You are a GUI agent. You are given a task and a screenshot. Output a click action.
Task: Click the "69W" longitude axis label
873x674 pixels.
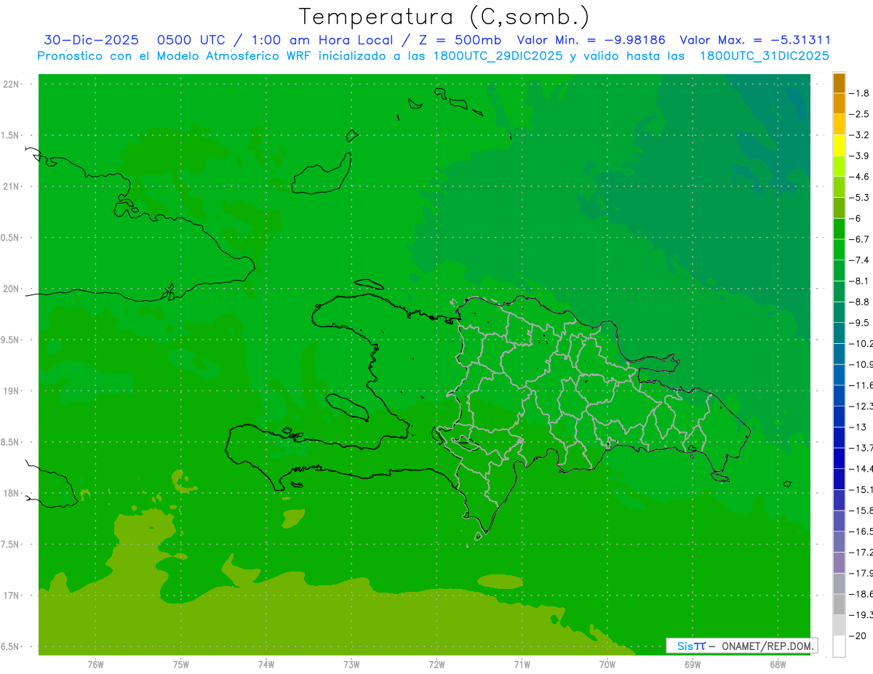692,665
